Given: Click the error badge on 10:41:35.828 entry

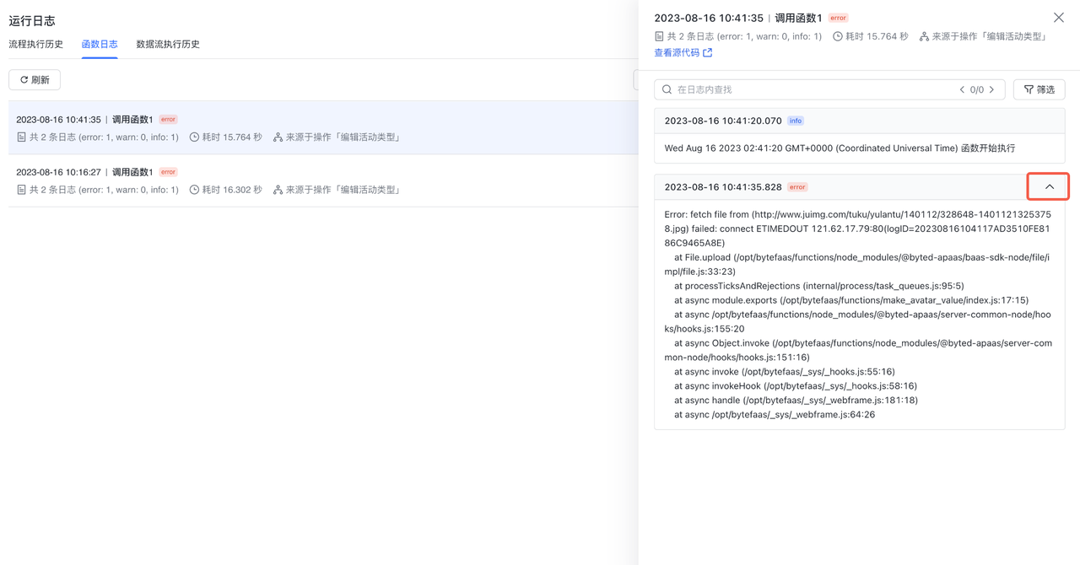Looking at the screenshot, I should (797, 187).
